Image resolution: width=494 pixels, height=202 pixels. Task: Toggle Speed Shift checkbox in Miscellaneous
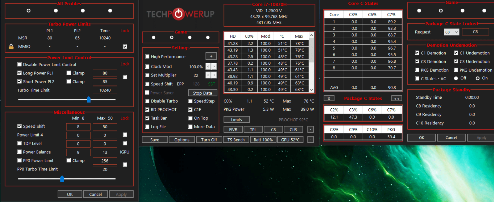click(19, 126)
